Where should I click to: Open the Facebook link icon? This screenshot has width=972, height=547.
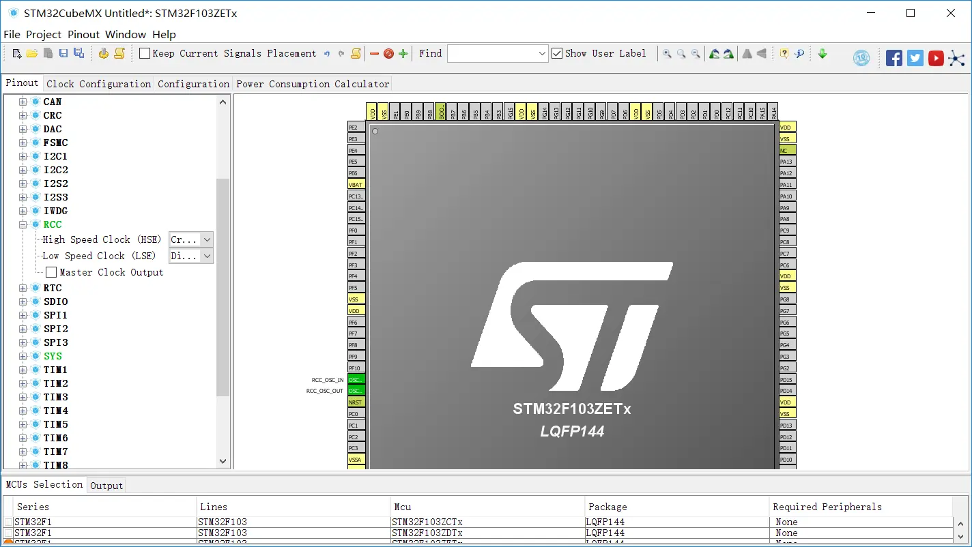[894, 58]
